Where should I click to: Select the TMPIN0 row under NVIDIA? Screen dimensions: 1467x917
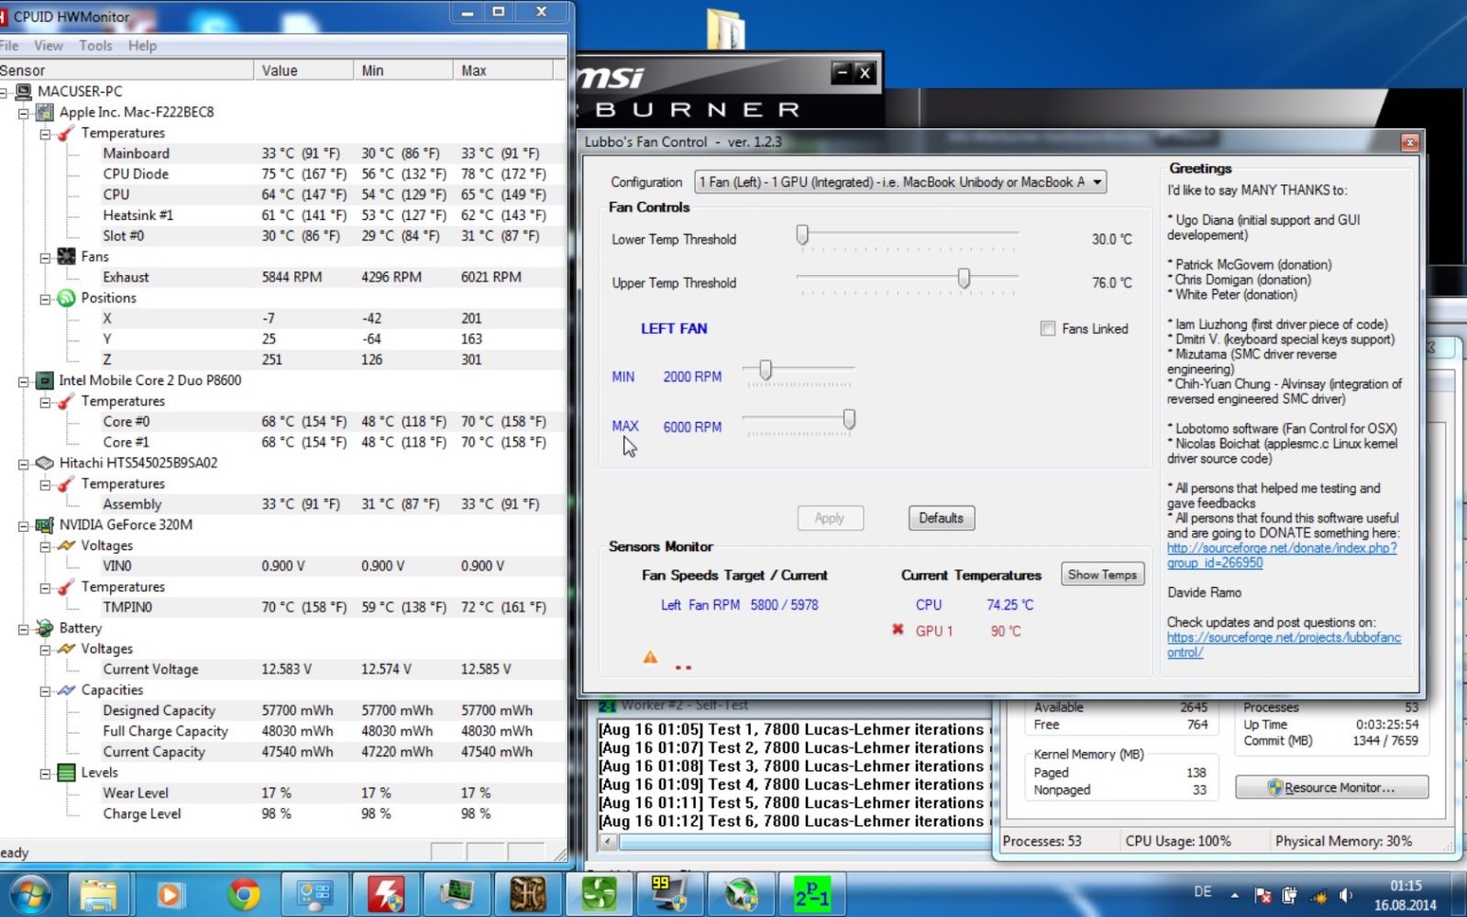coord(283,607)
